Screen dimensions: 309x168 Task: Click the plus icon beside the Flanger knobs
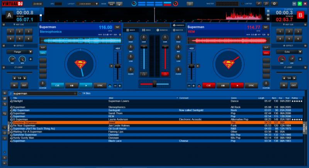[x=31, y=59]
